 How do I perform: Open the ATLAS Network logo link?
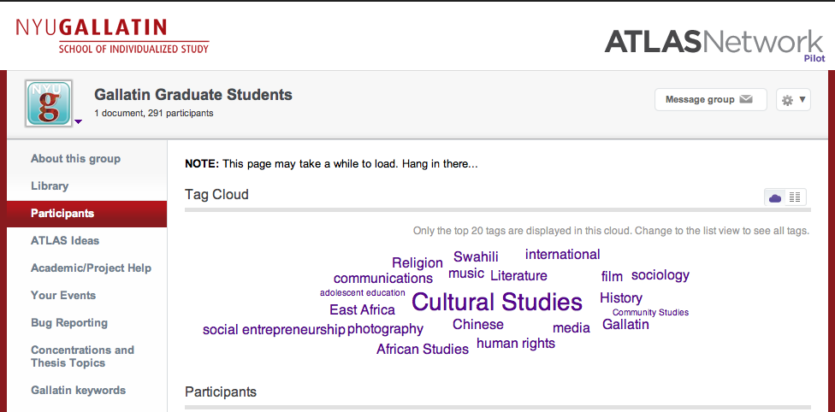click(x=714, y=44)
